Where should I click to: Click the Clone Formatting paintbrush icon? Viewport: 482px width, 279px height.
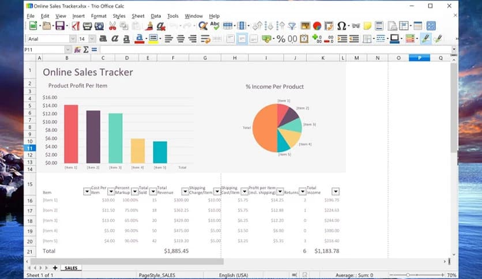click(149, 26)
